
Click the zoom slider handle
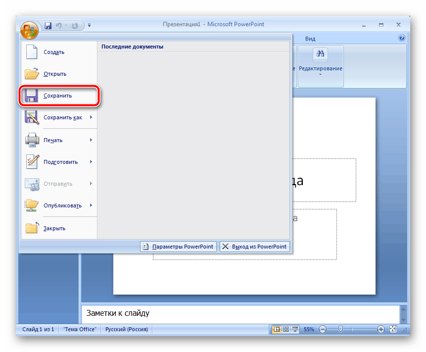[340, 329]
